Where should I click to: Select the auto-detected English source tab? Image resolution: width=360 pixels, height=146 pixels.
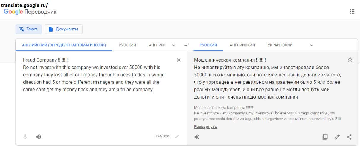click(x=64, y=45)
